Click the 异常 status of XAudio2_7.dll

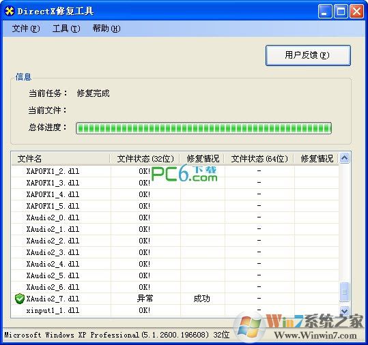[x=145, y=299]
